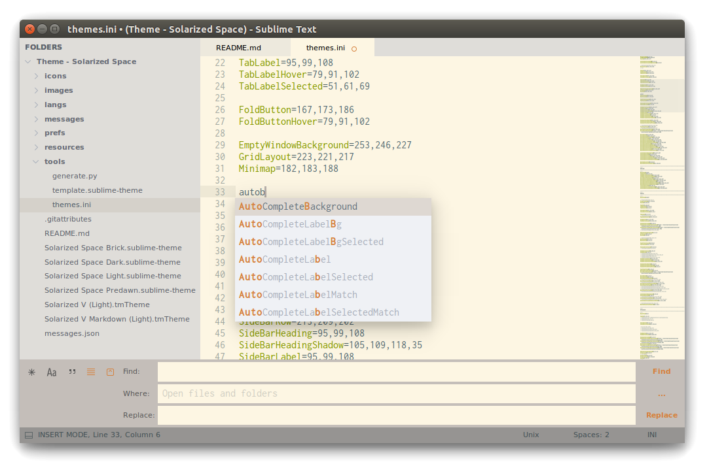Click the Find input field
Screen dimensions: 707x464
396,372
